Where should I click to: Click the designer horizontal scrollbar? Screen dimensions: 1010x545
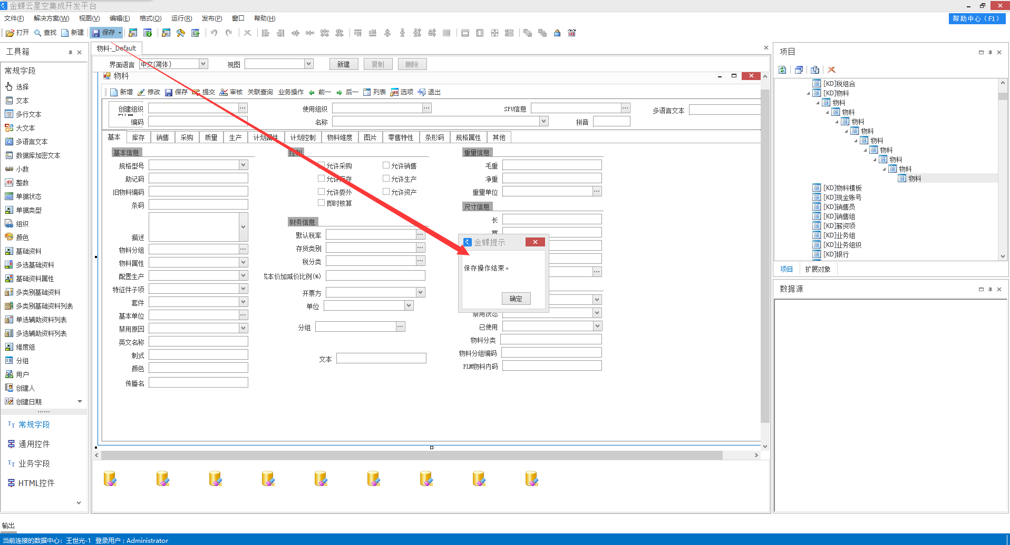click(x=412, y=455)
